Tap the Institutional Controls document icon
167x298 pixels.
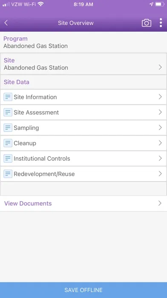[x=8, y=158]
